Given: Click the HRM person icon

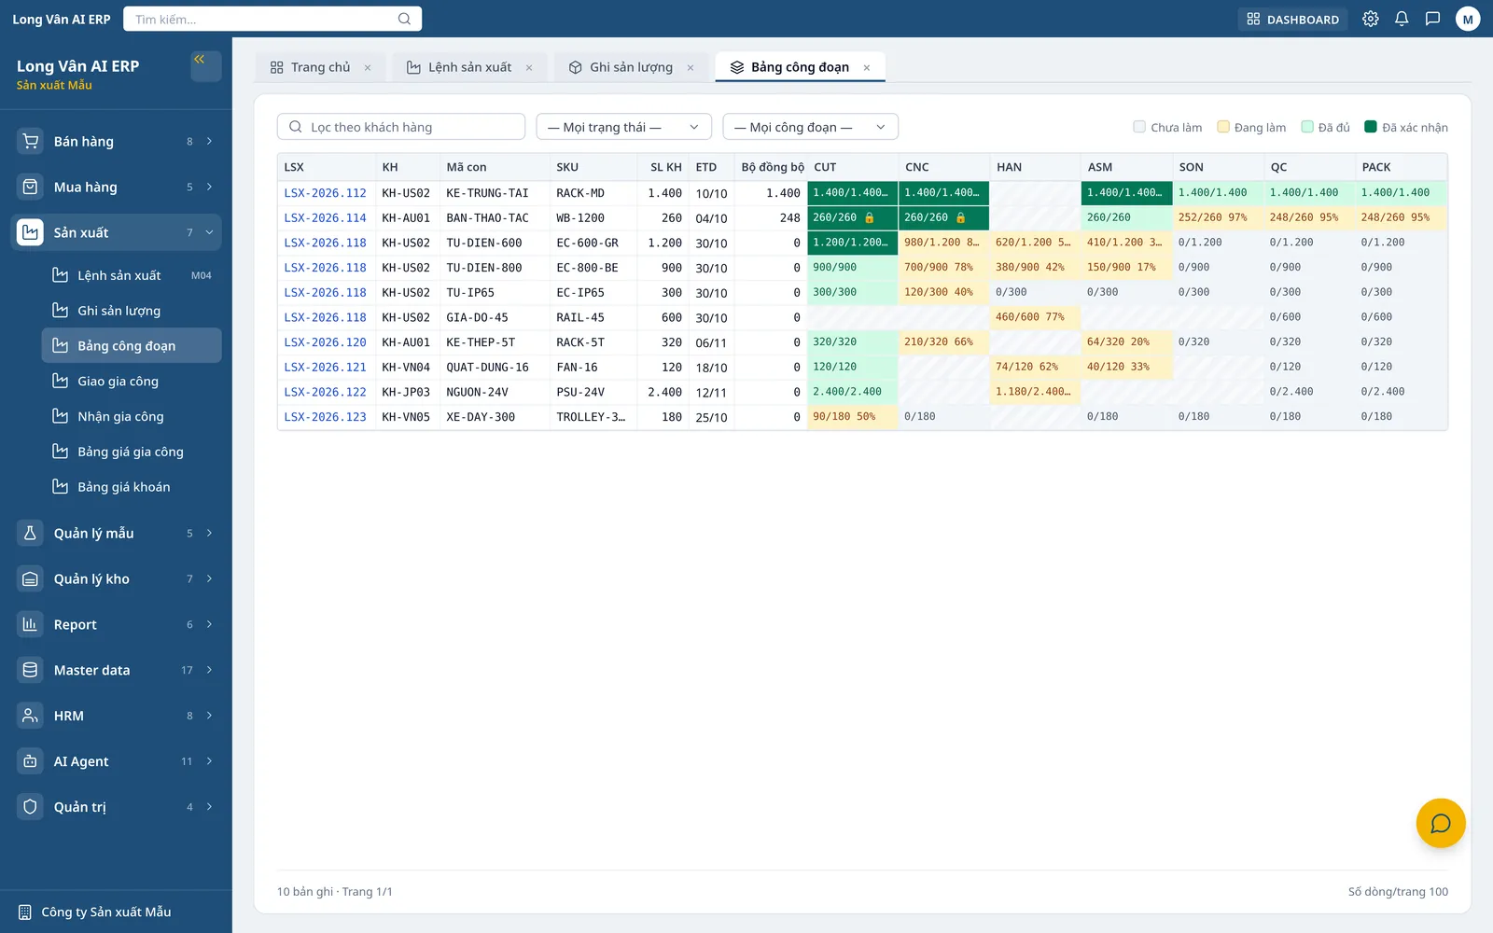Looking at the screenshot, I should point(30,716).
